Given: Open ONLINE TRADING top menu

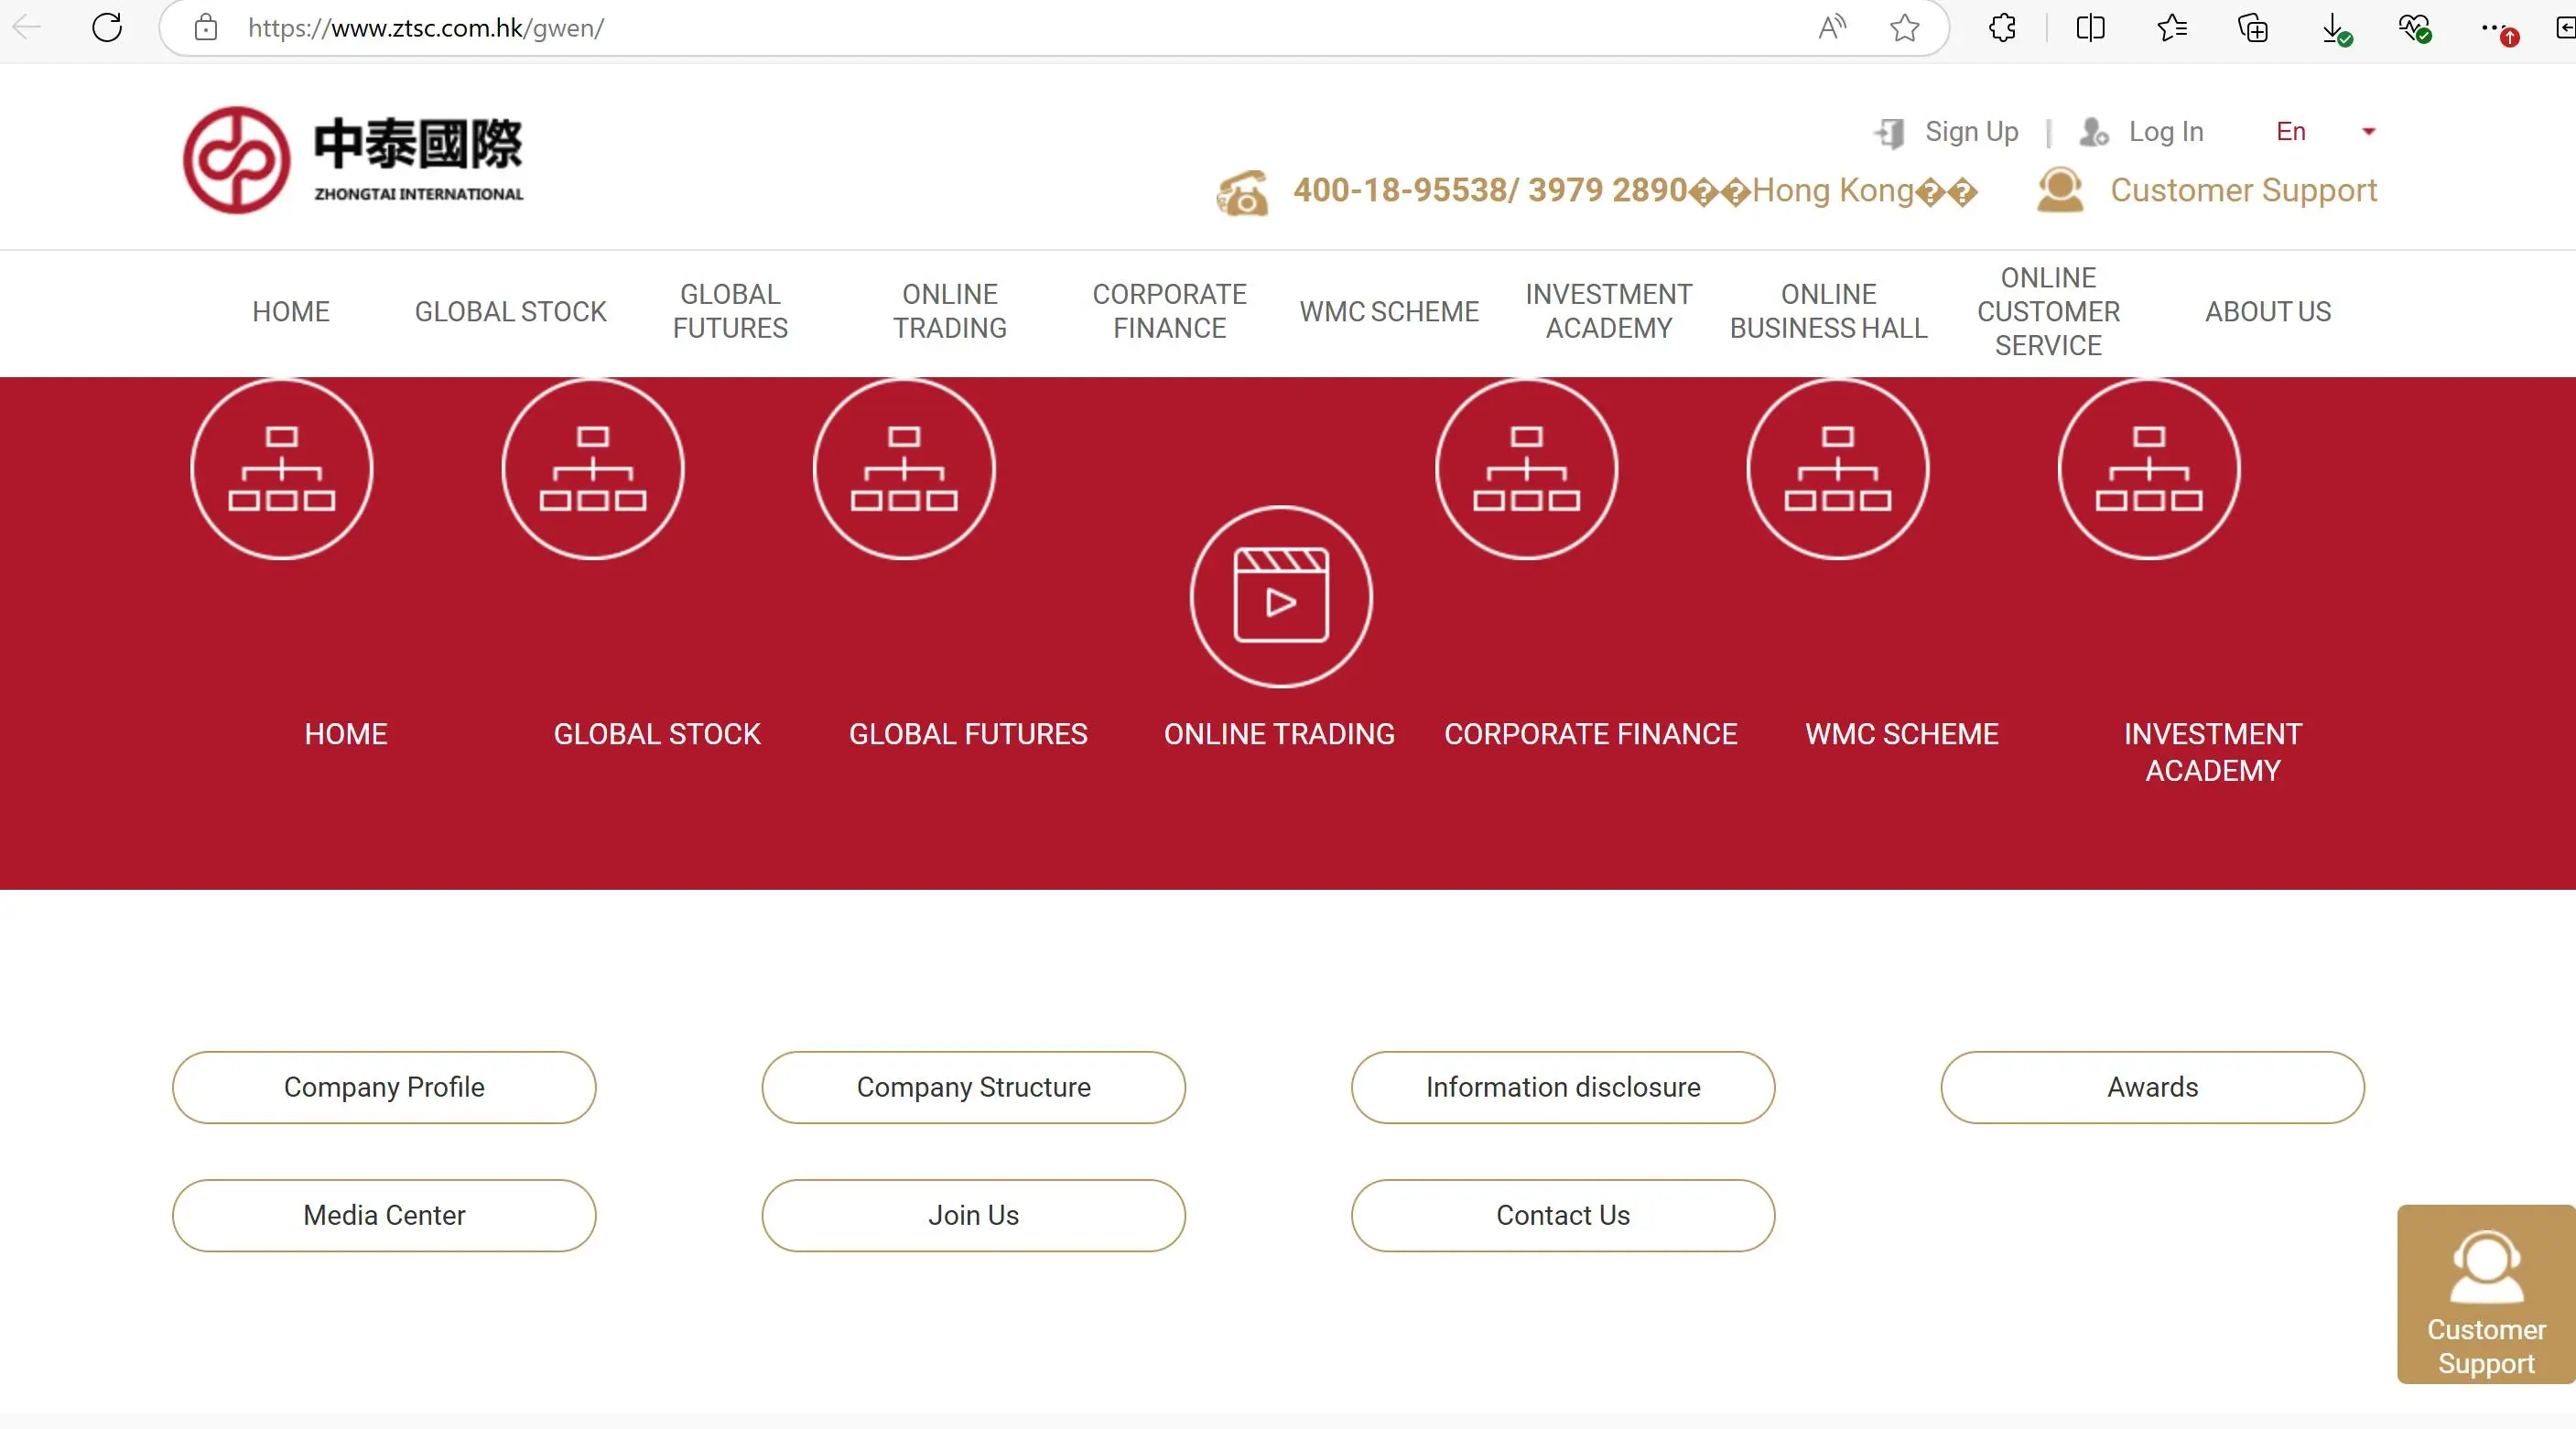Looking at the screenshot, I should [x=950, y=311].
